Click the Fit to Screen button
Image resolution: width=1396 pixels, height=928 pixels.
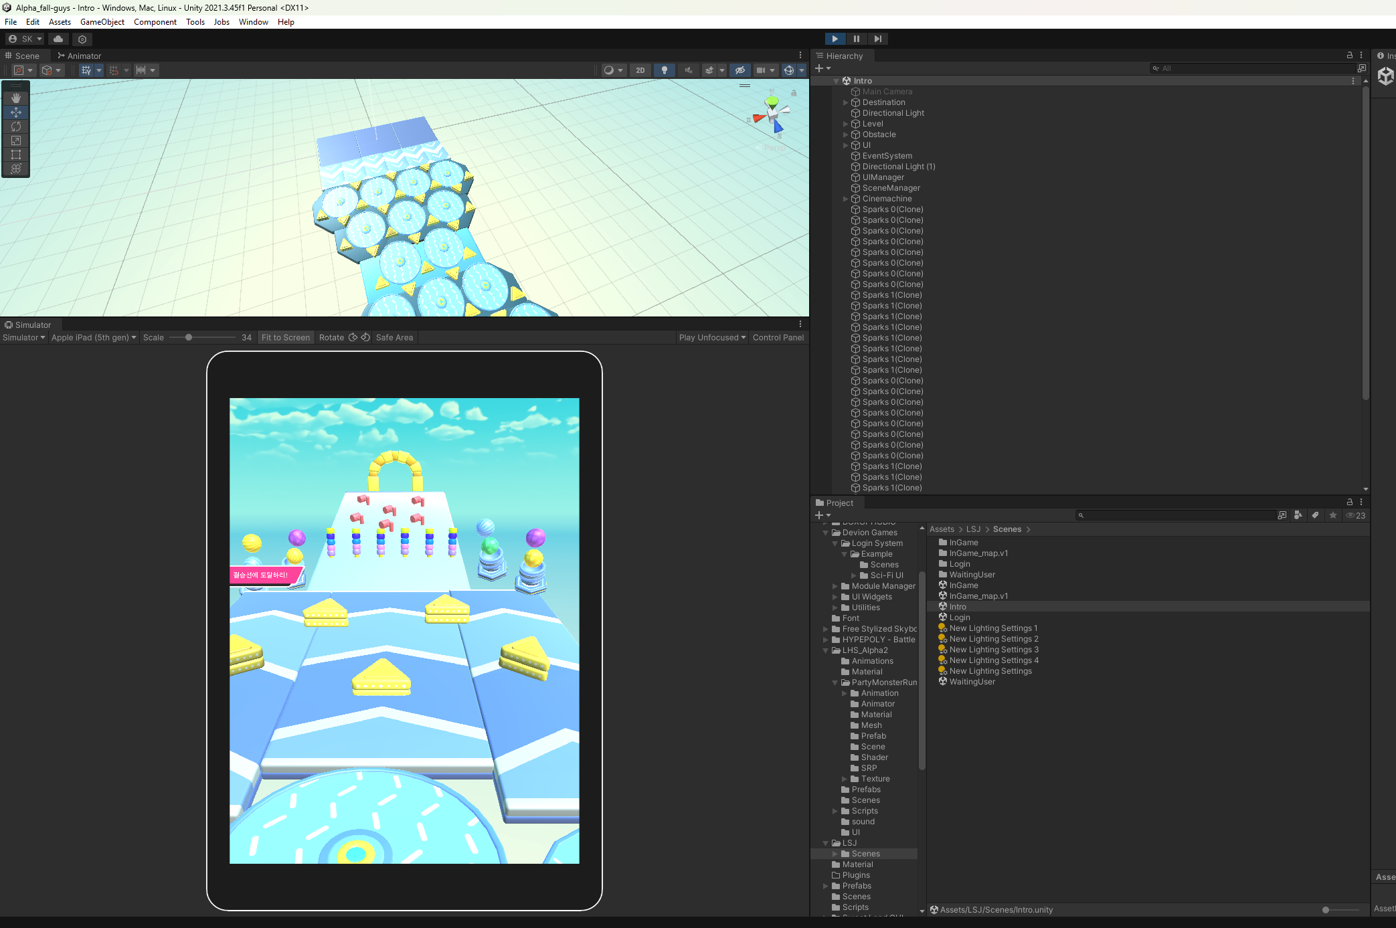(286, 337)
